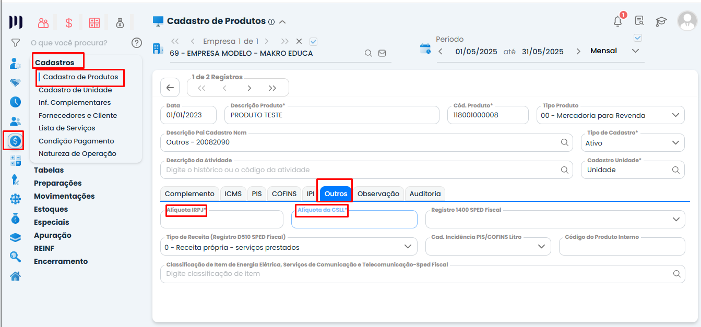Click the search icon in the company field

(x=368, y=53)
